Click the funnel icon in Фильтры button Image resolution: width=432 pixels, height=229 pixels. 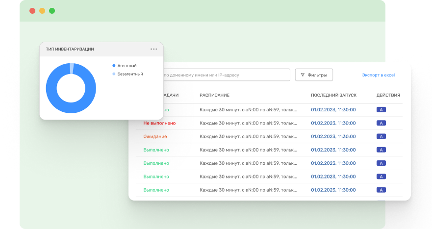[x=303, y=75]
